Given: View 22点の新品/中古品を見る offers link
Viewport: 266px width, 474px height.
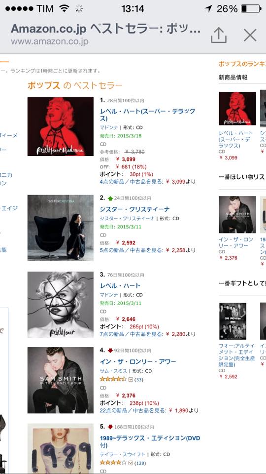Looking at the screenshot, I should click(x=133, y=410).
